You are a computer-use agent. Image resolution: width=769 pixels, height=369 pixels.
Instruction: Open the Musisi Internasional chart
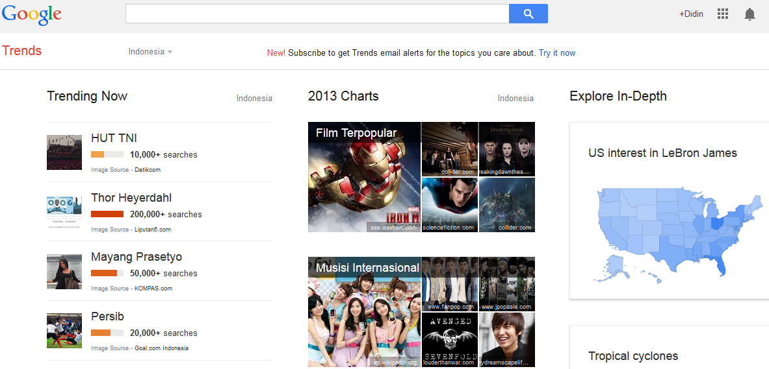coord(368,268)
